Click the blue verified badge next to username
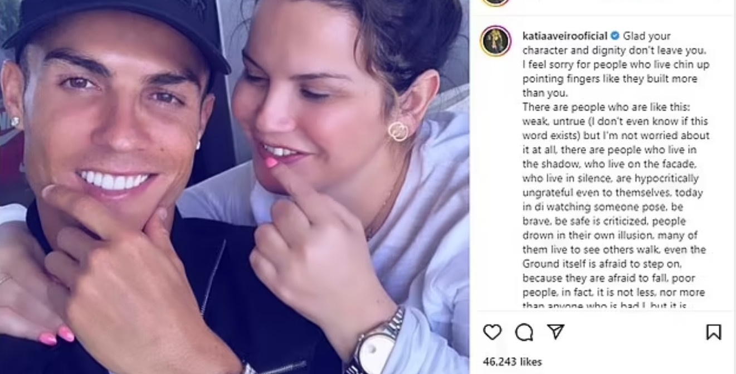 [x=615, y=36]
